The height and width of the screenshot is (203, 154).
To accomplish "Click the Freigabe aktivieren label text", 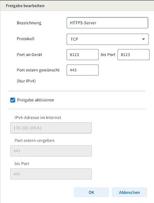I will pos(35,100).
